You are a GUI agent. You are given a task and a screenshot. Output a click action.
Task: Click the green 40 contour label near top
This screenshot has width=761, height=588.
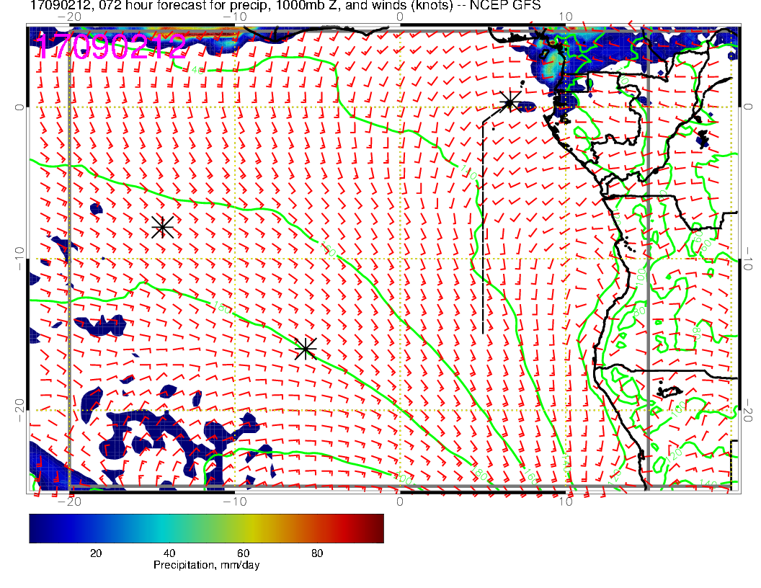pos(197,70)
